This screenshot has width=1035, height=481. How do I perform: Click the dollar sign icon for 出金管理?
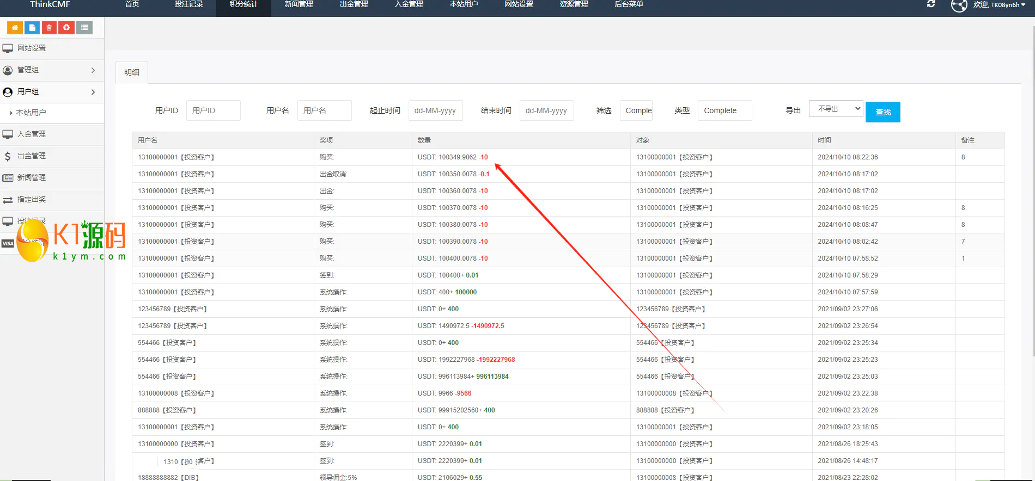(8, 156)
